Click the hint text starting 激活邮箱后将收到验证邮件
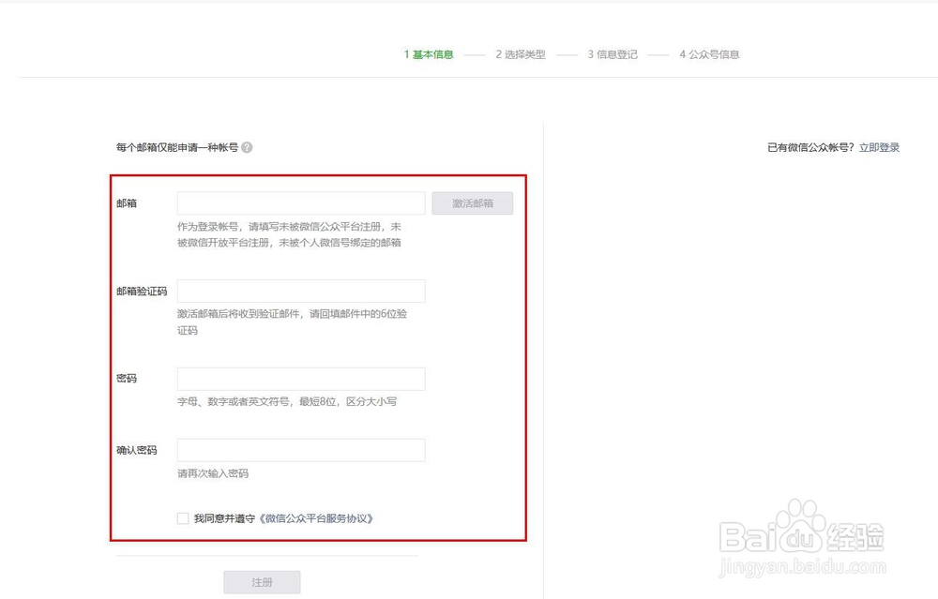This screenshot has height=599, width=938. pyautogui.click(x=292, y=322)
